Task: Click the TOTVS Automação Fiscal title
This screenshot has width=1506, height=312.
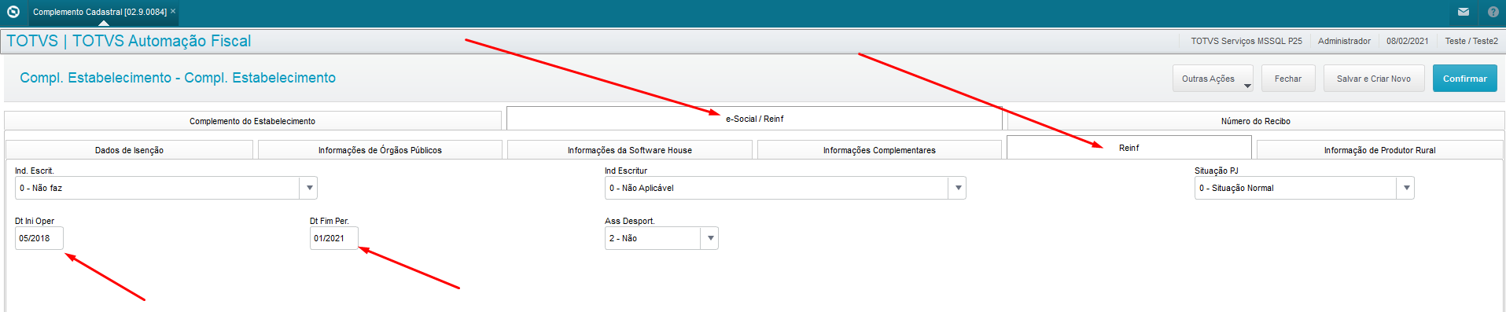Action: 129,41
